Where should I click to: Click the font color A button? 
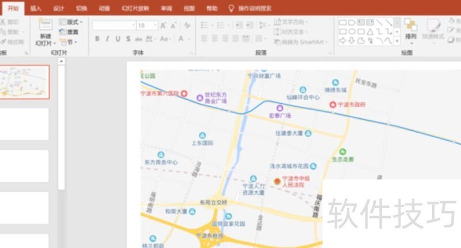click(181, 39)
